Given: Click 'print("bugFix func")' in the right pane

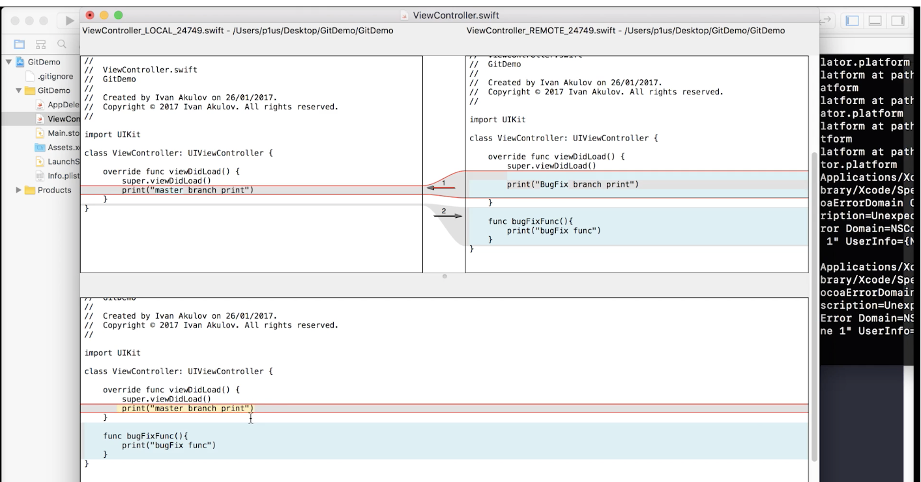Looking at the screenshot, I should click(x=554, y=230).
